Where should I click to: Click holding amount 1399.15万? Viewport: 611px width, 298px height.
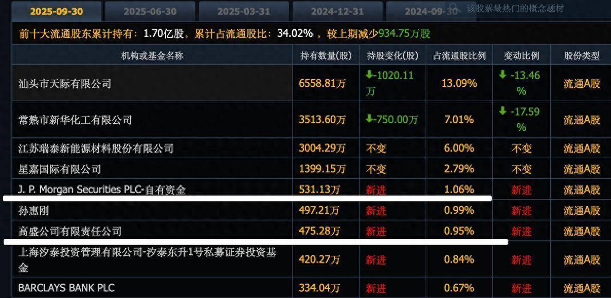pyautogui.click(x=322, y=169)
